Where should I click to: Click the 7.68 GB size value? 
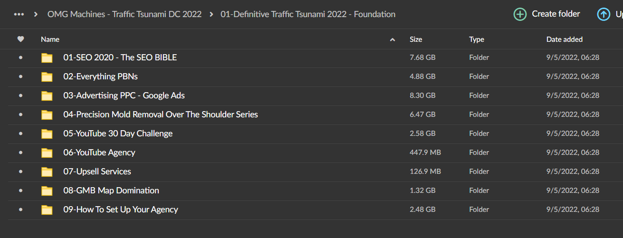pyautogui.click(x=422, y=57)
